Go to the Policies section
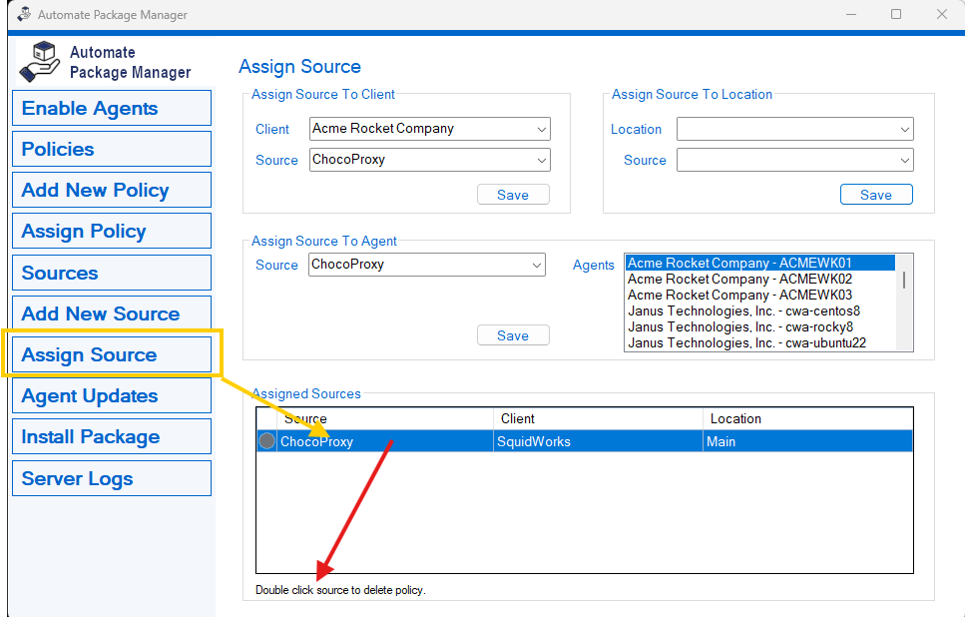 click(111, 149)
